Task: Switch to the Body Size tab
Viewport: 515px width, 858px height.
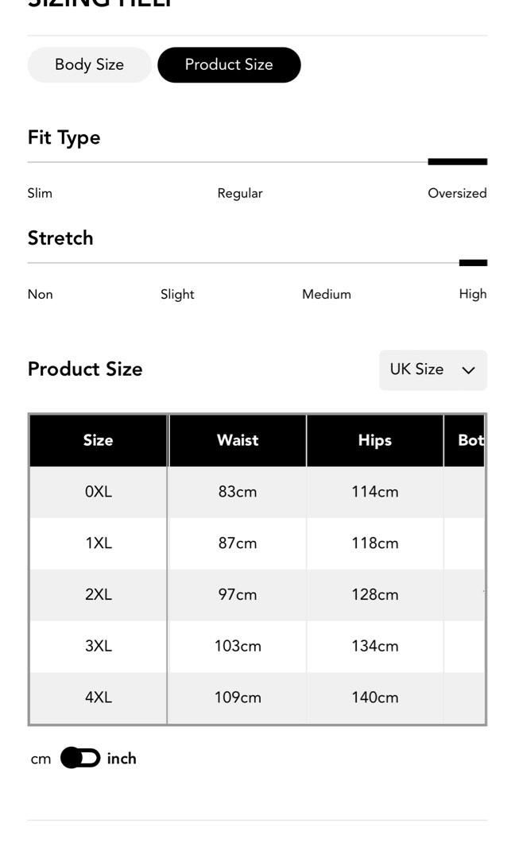Action: coord(89,65)
